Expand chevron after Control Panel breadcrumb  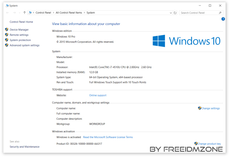(53, 13)
